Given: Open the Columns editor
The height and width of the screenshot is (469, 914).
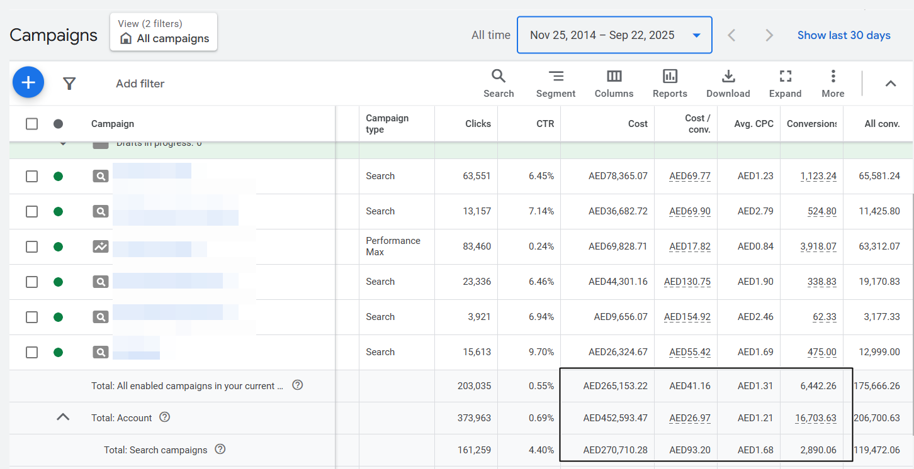Looking at the screenshot, I should [614, 84].
